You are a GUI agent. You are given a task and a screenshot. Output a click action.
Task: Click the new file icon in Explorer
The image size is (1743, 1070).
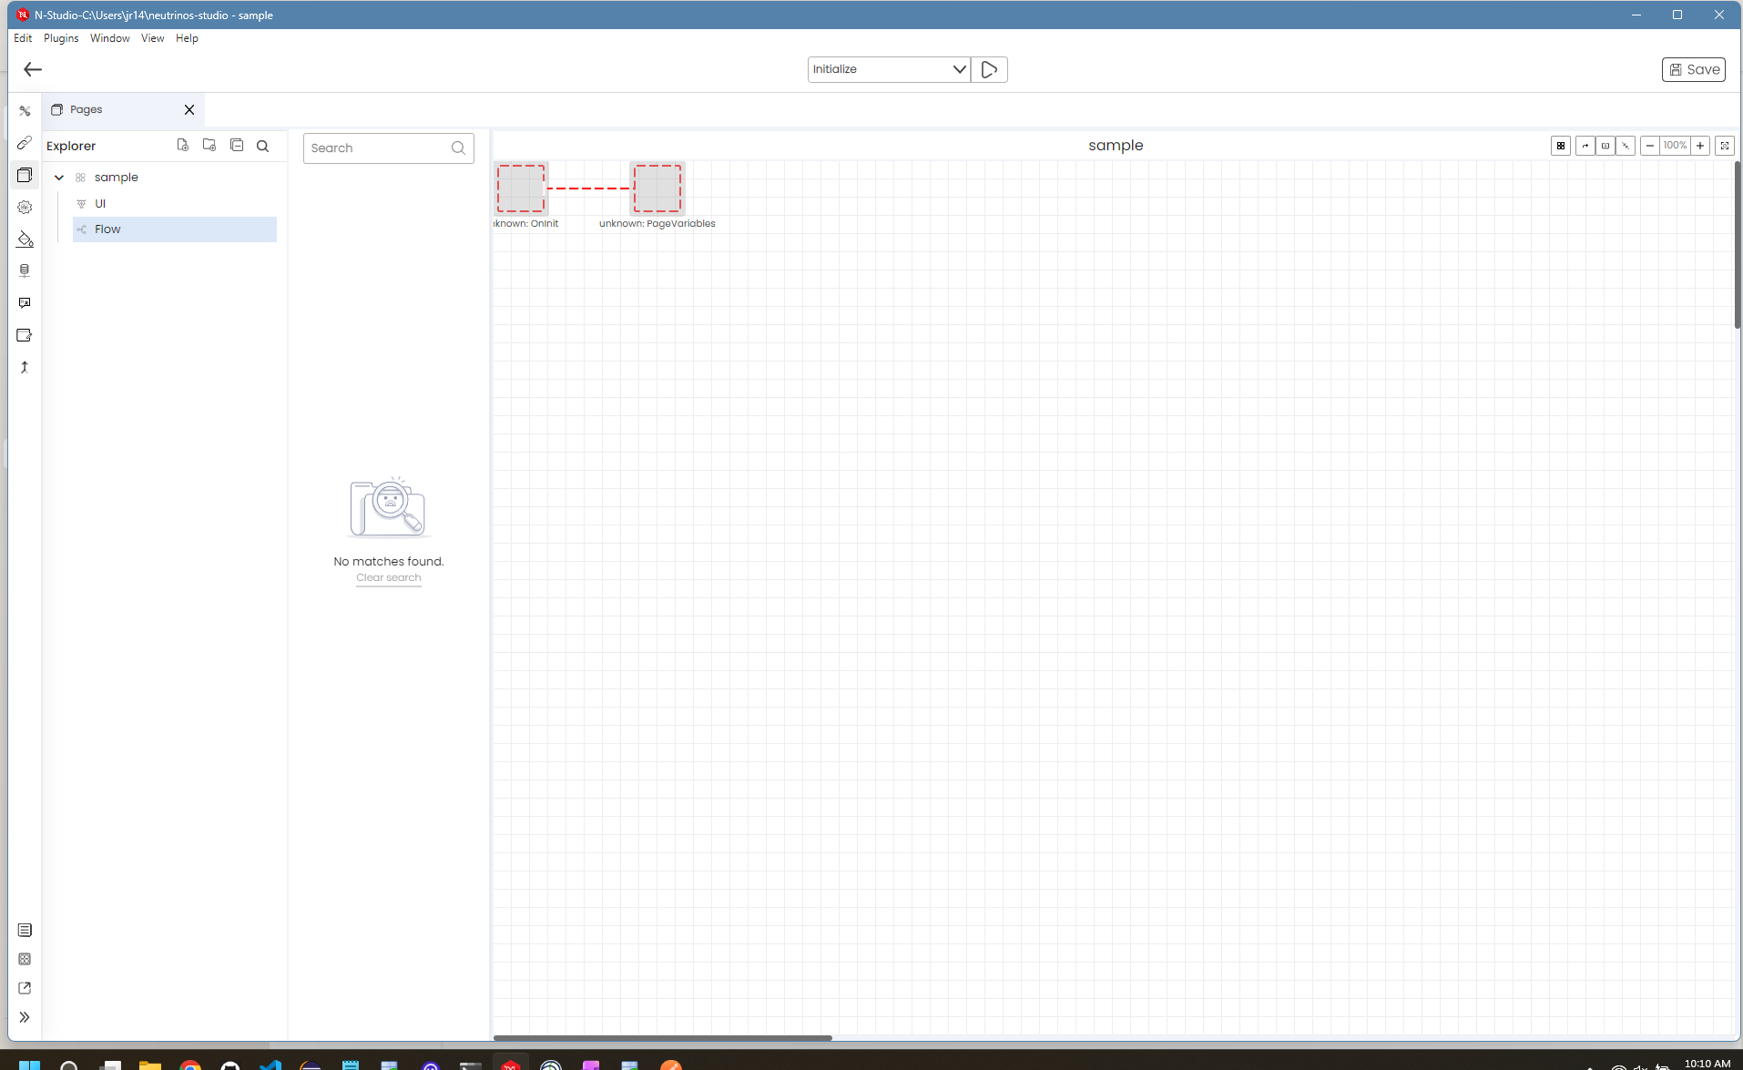[183, 146]
